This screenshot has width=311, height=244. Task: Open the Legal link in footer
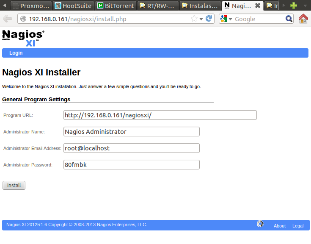coord(298,226)
